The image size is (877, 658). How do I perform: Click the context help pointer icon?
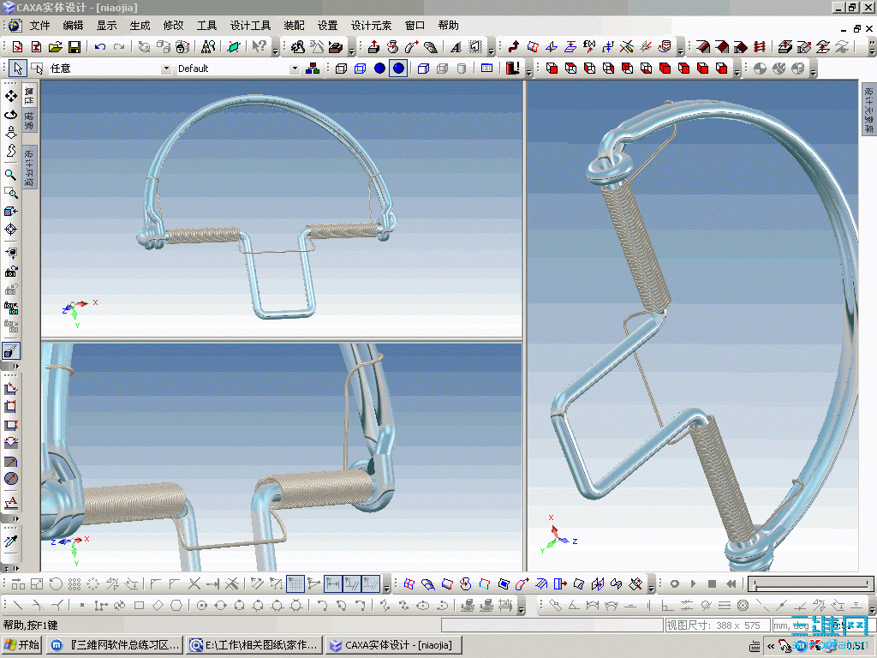pos(259,47)
